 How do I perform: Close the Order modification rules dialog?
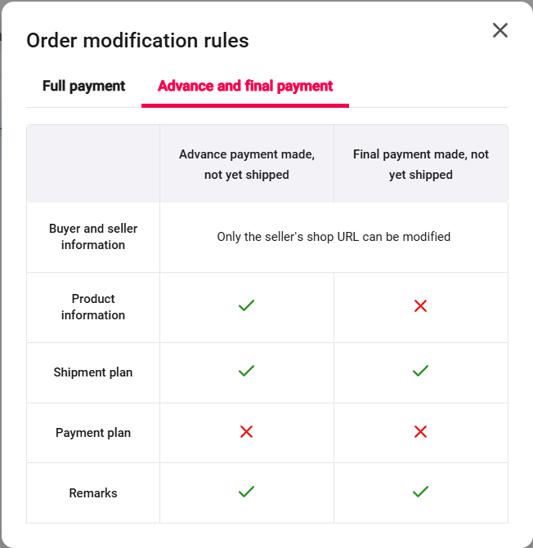[x=500, y=31]
